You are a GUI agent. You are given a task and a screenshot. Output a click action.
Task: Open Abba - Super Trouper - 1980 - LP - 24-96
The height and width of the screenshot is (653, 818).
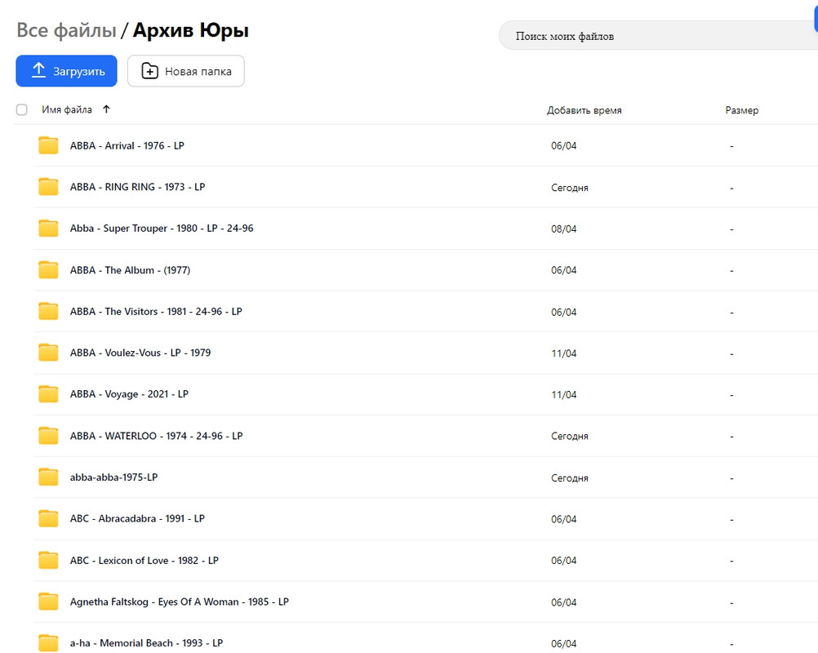(162, 229)
